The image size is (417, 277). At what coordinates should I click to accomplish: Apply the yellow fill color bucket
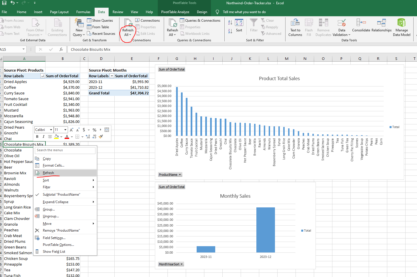(x=57, y=137)
